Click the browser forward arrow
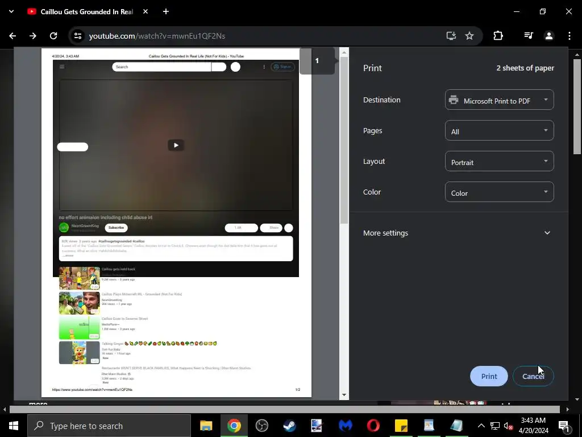 point(33,36)
